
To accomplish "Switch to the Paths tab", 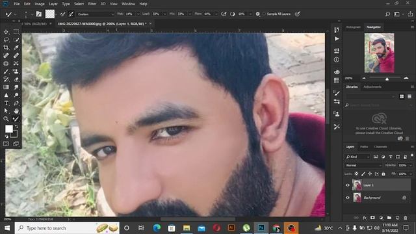I will click(364, 147).
